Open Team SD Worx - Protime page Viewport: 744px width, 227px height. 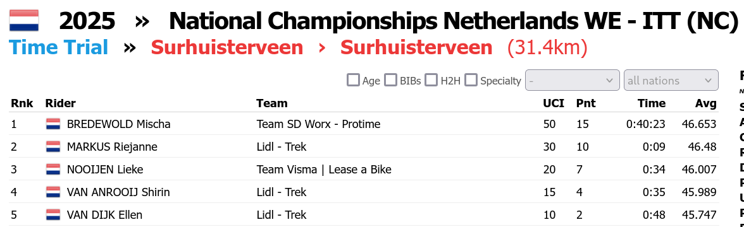click(x=318, y=124)
